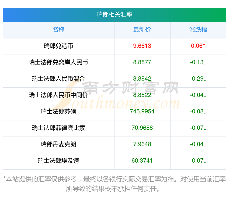Click the 8.8877 price value
229x197 pixels.
(x=142, y=62)
